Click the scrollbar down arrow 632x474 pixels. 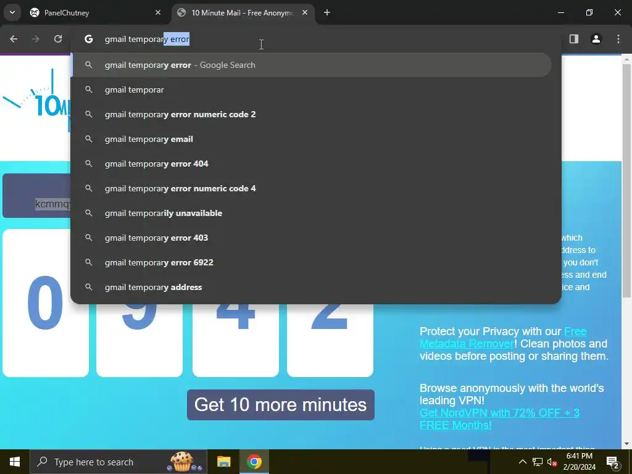point(626,444)
